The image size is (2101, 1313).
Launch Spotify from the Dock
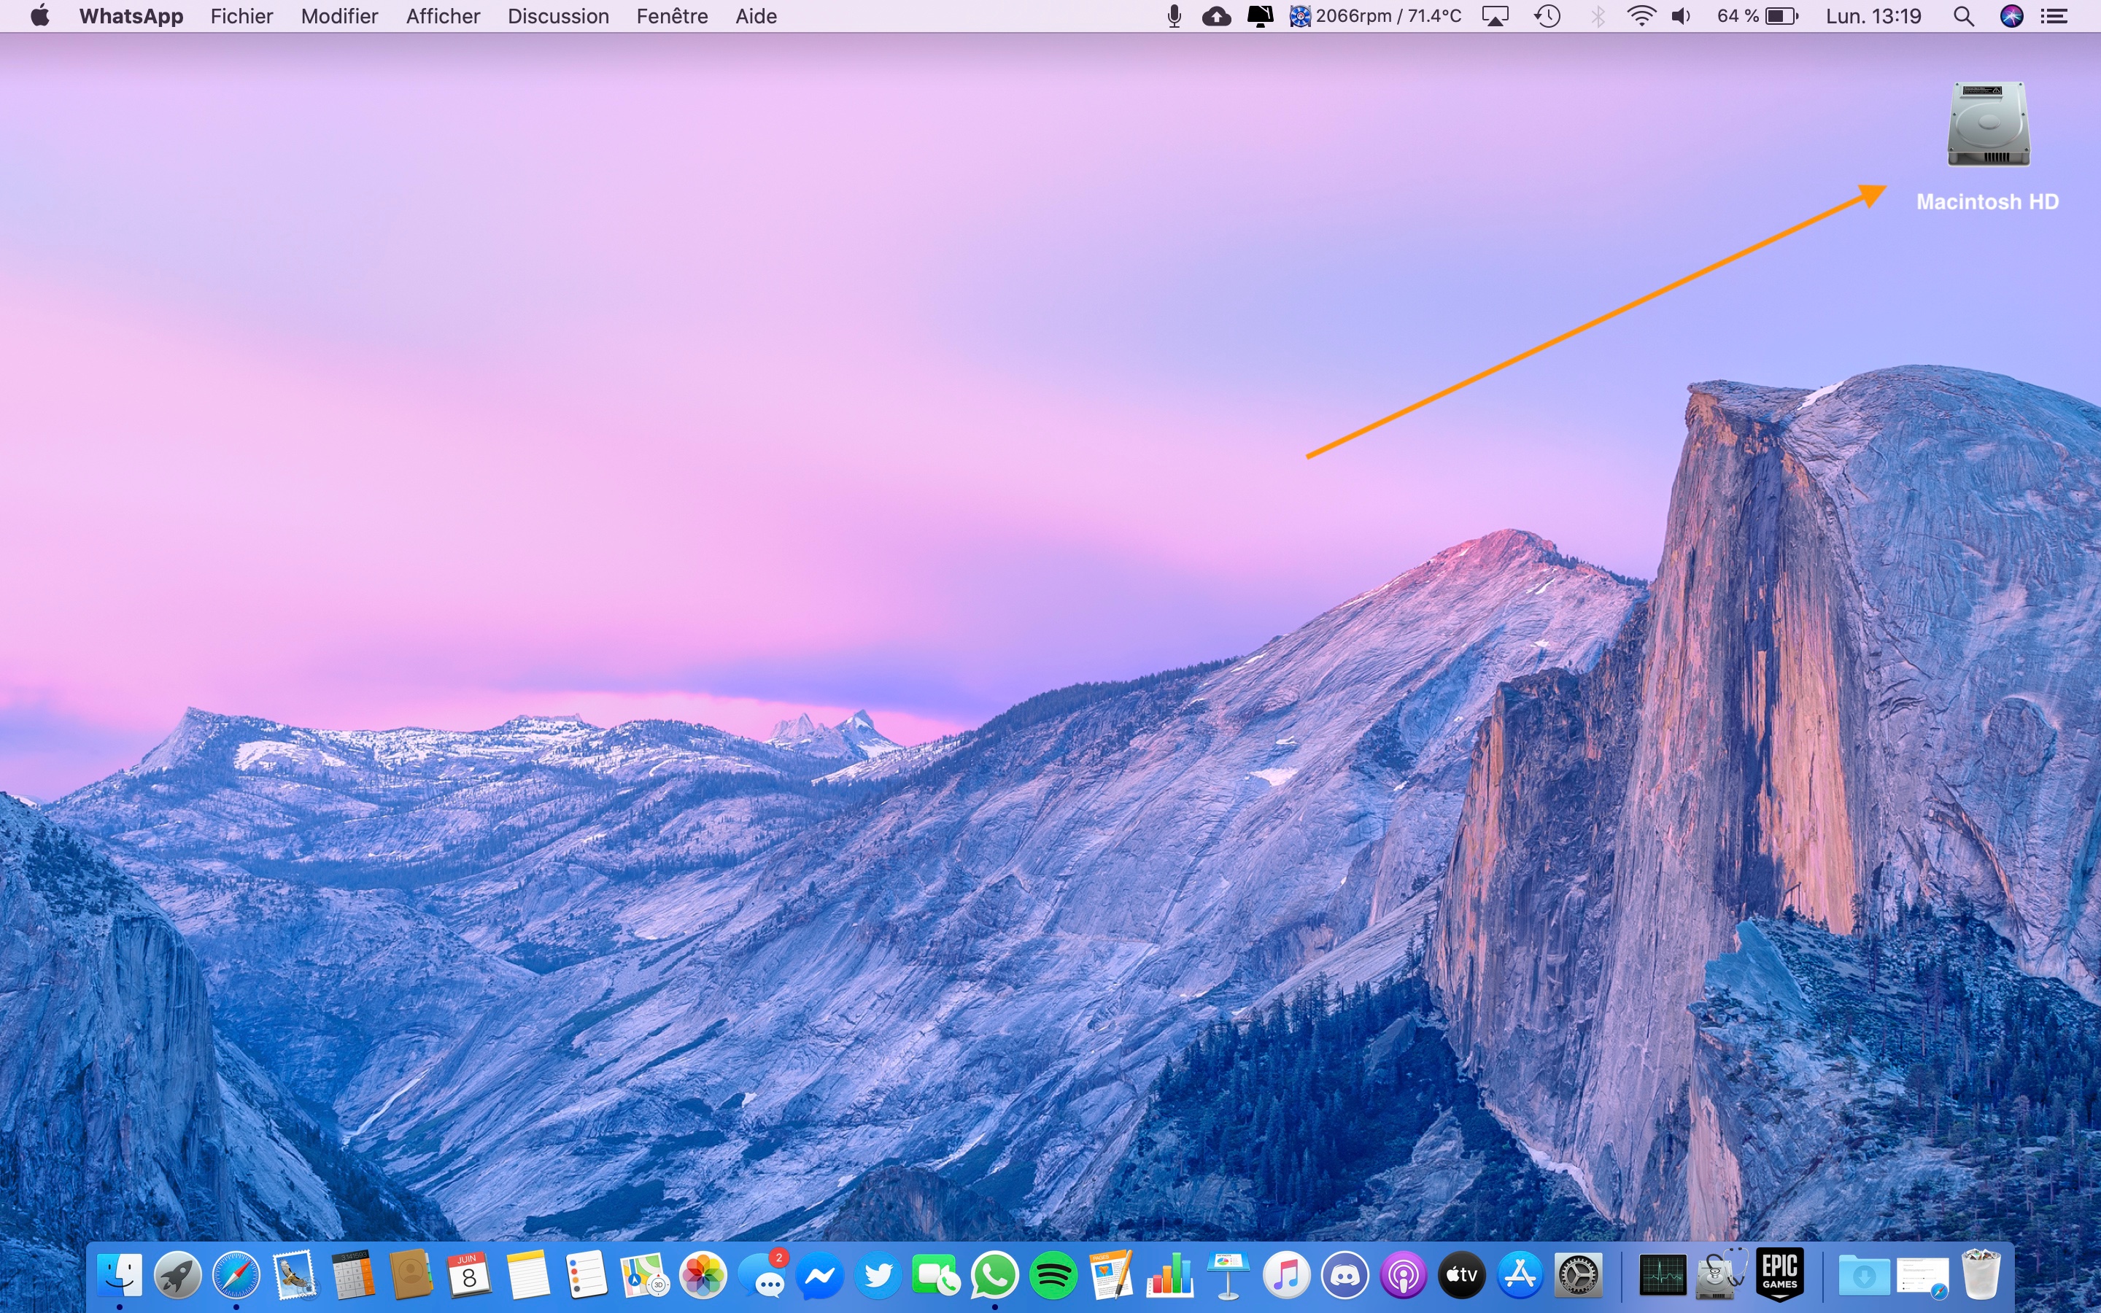pyautogui.click(x=1053, y=1275)
